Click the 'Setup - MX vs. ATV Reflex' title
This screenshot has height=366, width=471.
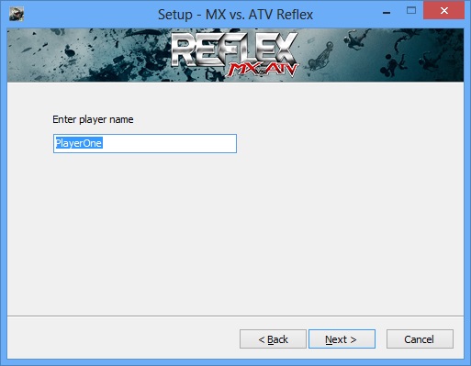click(x=235, y=15)
